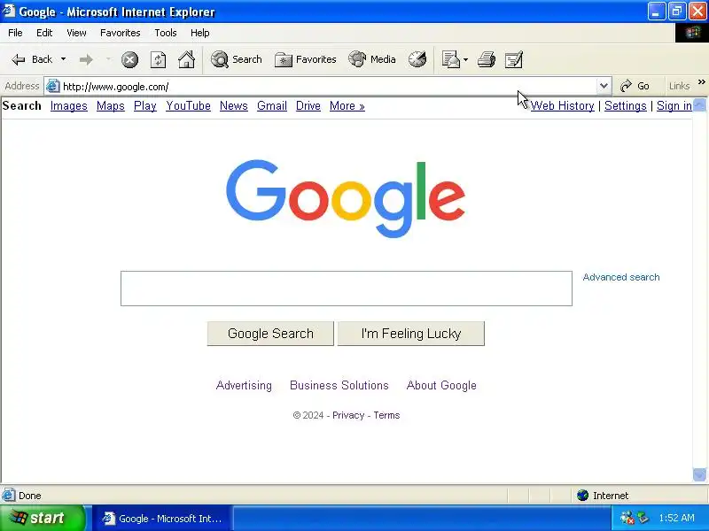The image size is (709, 531).
Task: Click the Google Search button
Action: [x=270, y=334]
